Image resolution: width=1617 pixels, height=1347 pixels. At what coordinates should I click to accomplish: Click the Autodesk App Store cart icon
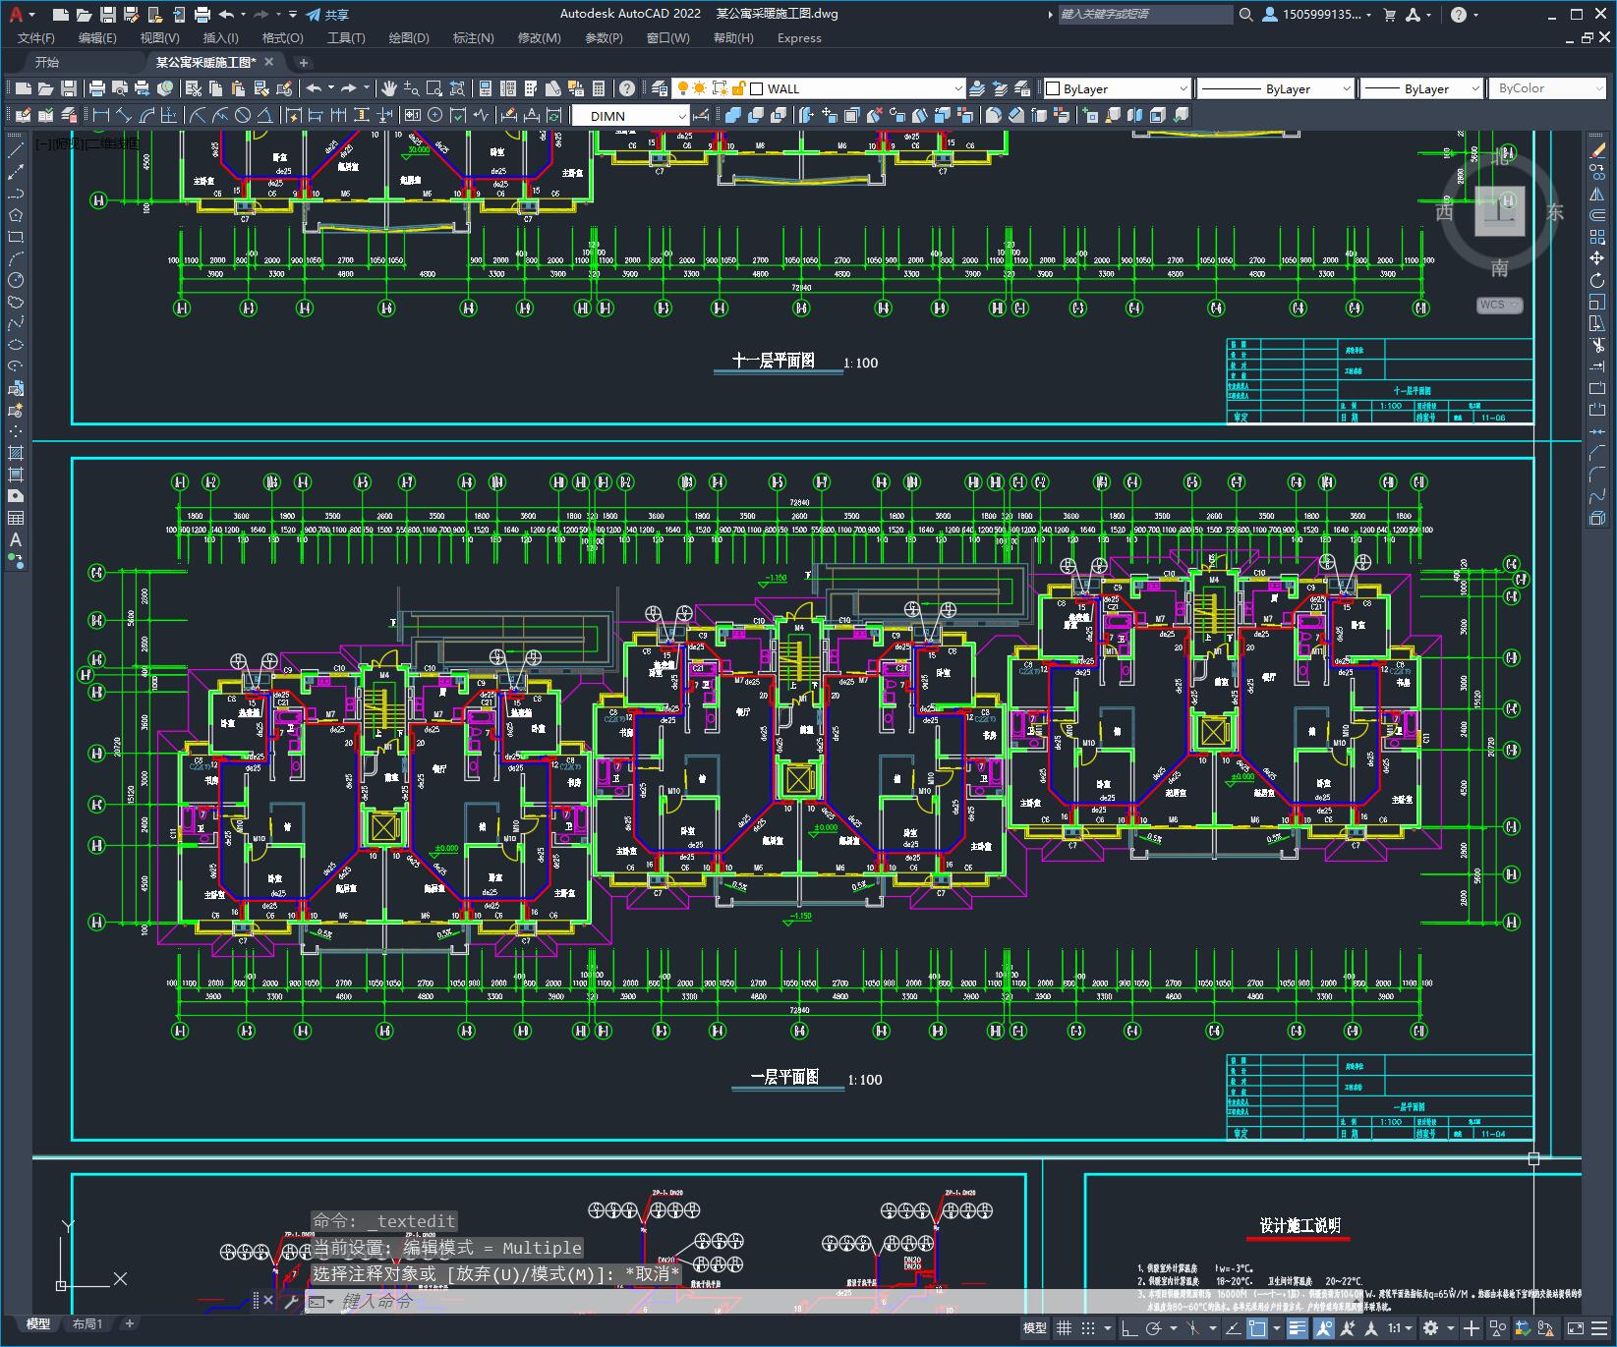point(1389,15)
